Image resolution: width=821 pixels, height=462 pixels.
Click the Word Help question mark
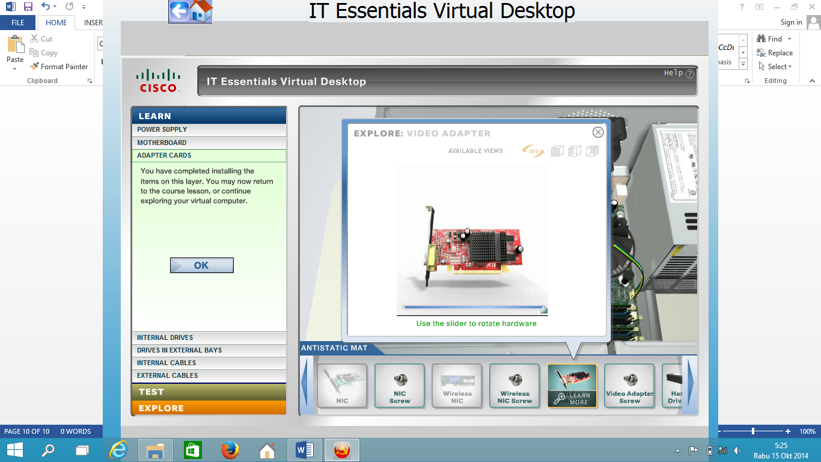coord(742,7)
